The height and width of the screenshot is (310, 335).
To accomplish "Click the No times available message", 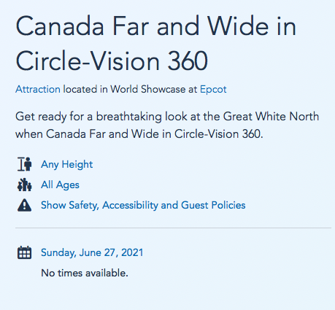I will (x=85, y=273).
